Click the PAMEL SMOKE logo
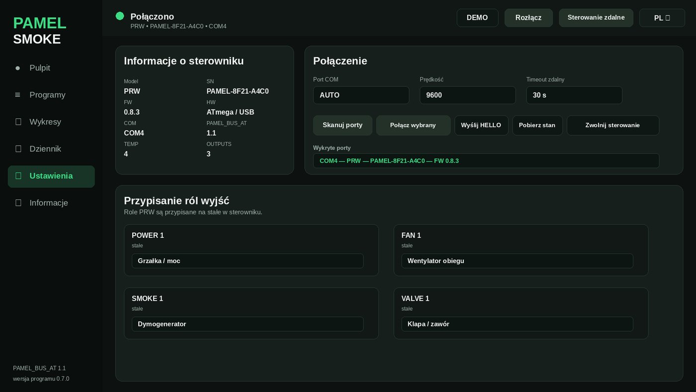This screenshot has height=392, width=696. pos(40,31)
